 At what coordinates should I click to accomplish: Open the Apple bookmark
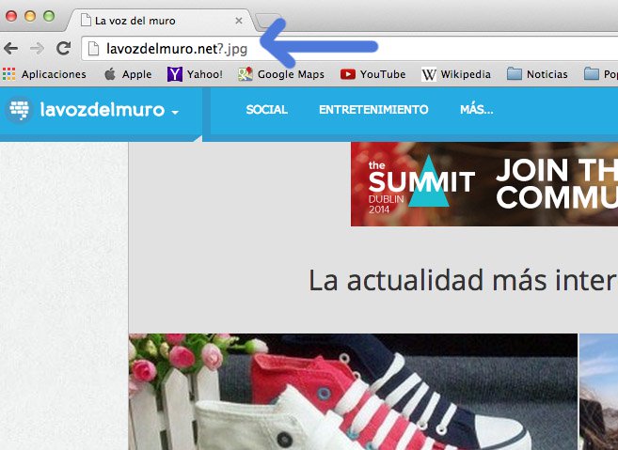(x=128, y=74)
